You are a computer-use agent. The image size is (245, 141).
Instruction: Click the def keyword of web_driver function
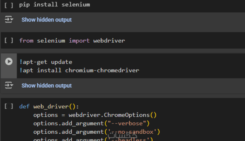[x=24, y=107]
